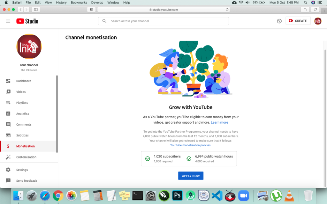Viewport: 327px width, 204px height.
Task: Open the Window menu
Action: click(113, 3)
